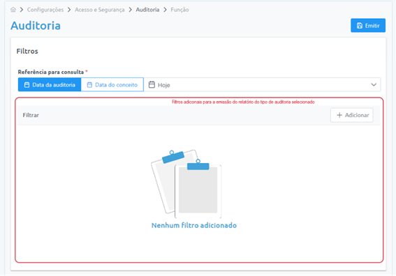Viewport: 396px width, 276px height.
Task: Switch to Data do conceito option
Action: point(112,85)
